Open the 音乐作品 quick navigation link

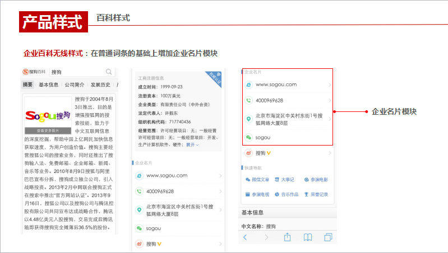tap(287, 195)
